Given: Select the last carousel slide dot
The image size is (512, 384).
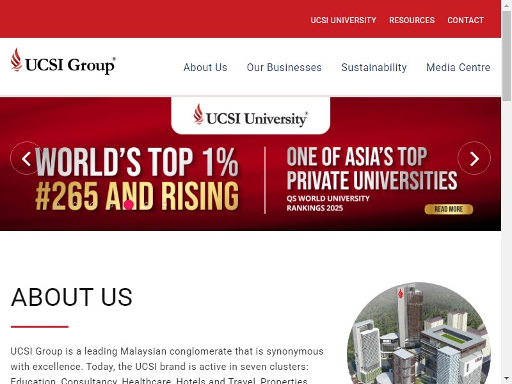Looking at the screenshot, I should [164, 205].
